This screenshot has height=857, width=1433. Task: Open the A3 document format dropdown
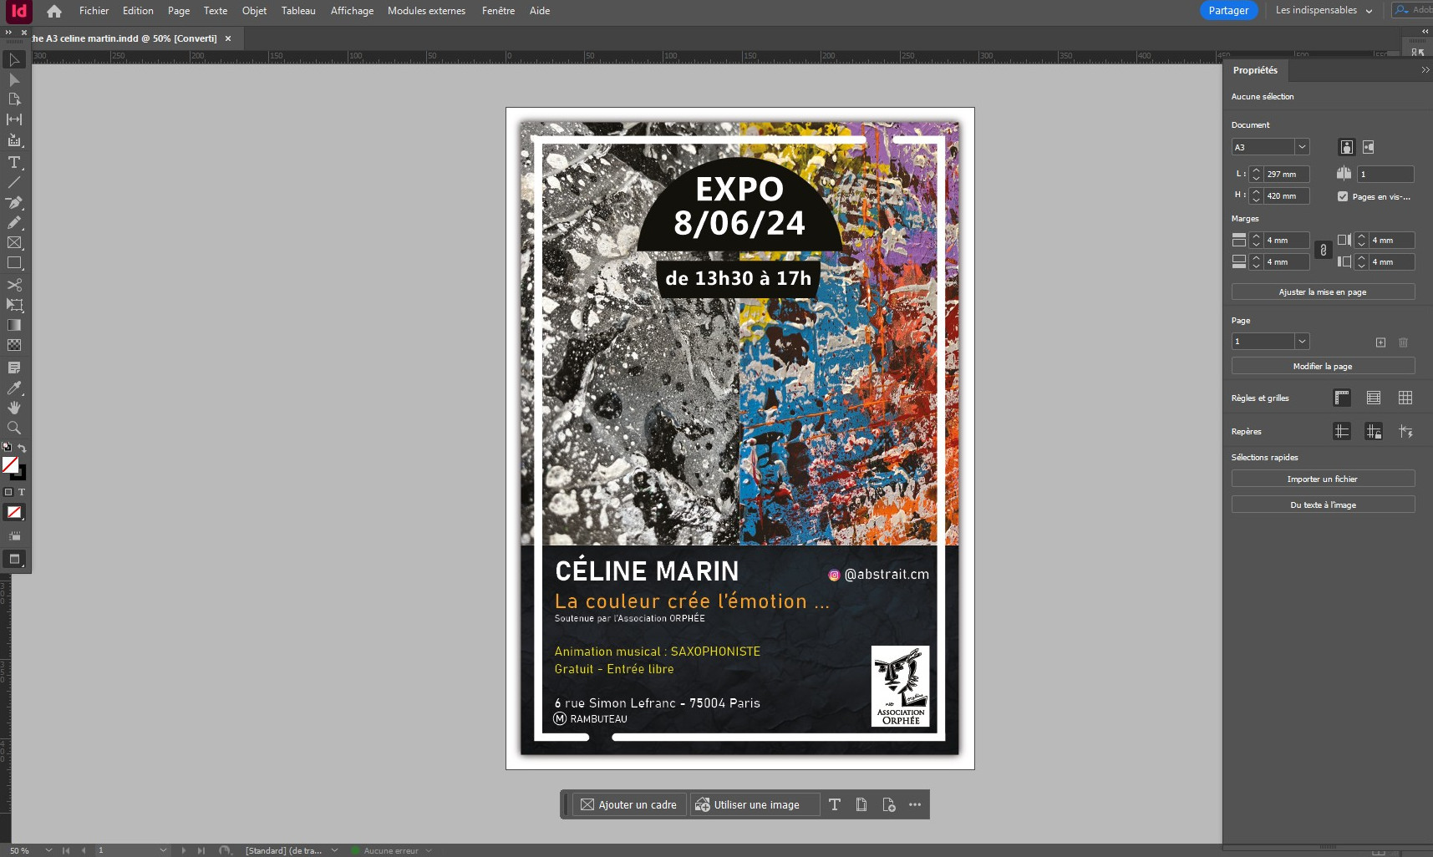[x=1301, y=146]
